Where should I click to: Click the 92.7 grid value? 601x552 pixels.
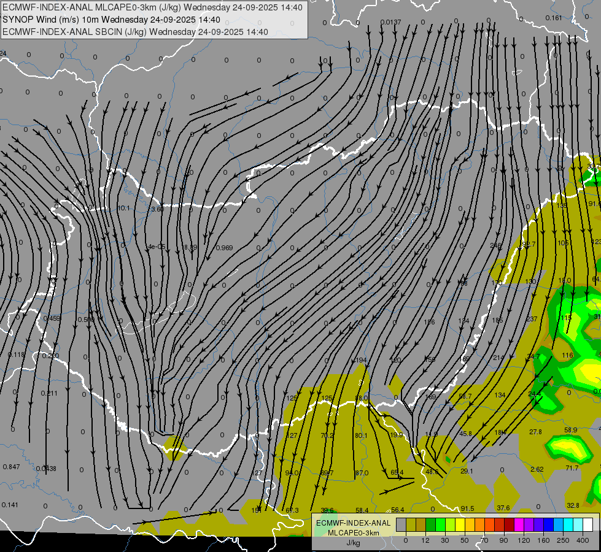tap(529, 244)
